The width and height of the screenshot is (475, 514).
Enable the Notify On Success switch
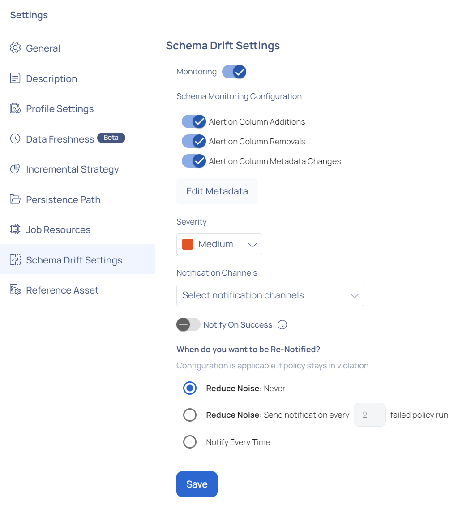click(188, 324)
